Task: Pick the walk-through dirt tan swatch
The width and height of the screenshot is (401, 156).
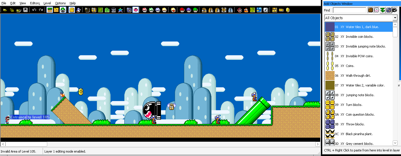Action: pos(330,76)
